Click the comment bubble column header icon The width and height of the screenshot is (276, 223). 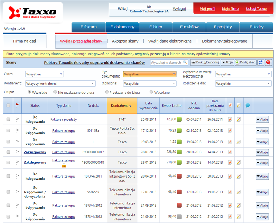tap(248, 105)
